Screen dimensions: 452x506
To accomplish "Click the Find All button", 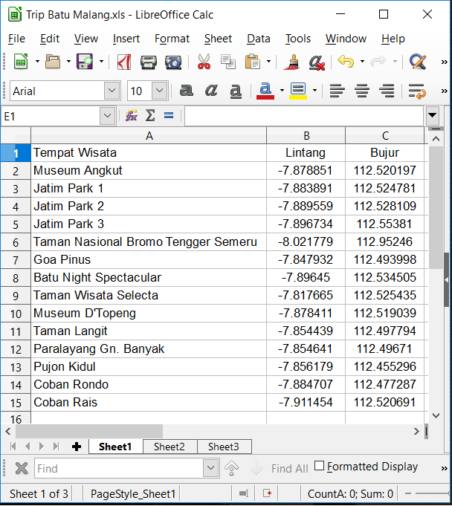I will 290,468.
